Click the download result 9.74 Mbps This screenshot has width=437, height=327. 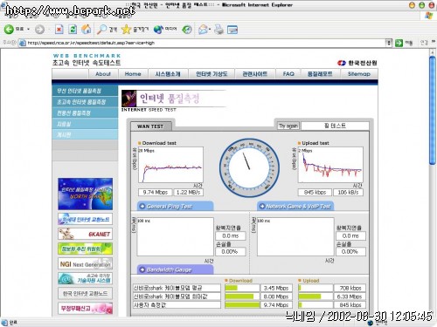point(156,192)
